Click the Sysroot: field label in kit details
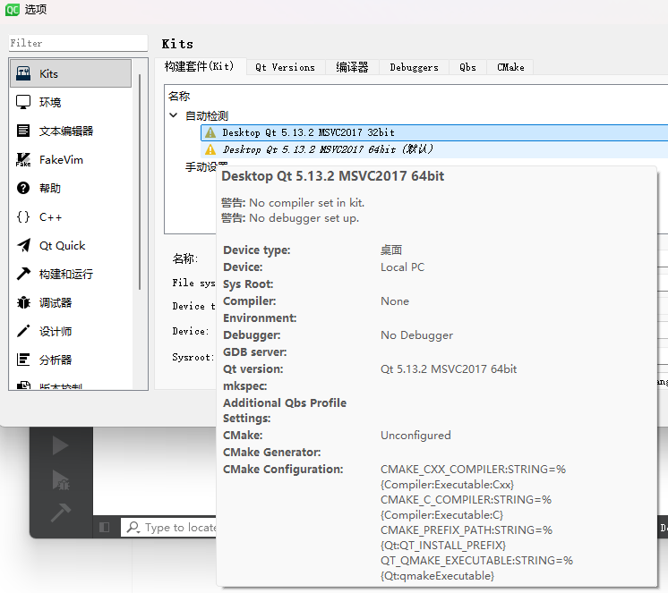 click(193, 357)
